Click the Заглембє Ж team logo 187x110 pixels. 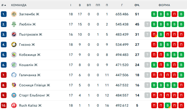click(x=14, y=14)
